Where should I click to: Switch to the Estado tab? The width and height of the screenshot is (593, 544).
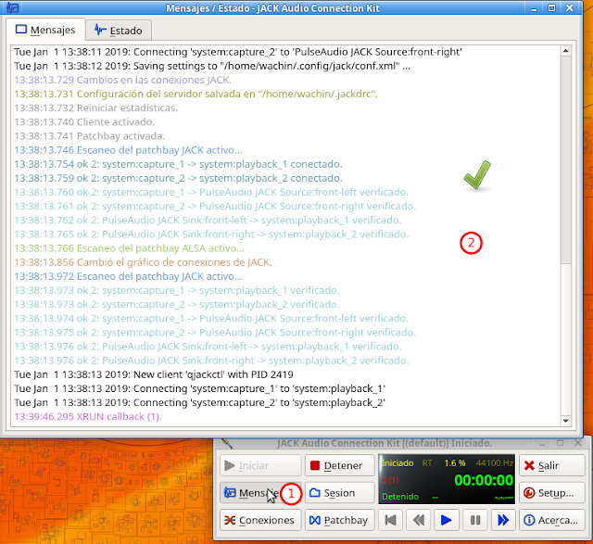[x=119, y=31]
